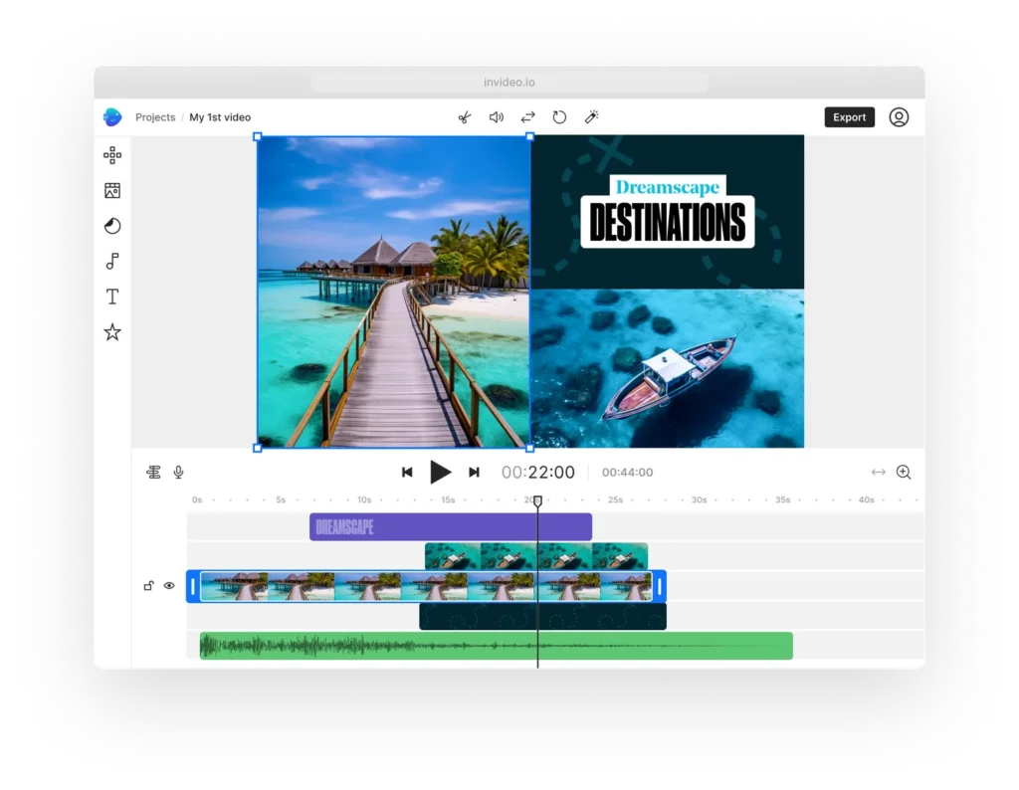Click the microphone voiceover icon
The width and height of the screenshot is (1019, 790).
179,473
